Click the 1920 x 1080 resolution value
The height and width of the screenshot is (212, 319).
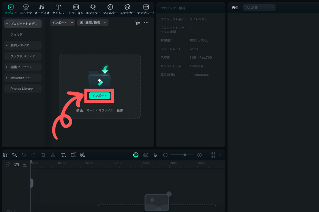[199, 40]
